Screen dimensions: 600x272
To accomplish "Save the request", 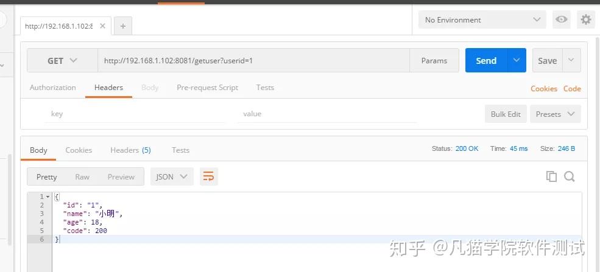I will point(548,60).
